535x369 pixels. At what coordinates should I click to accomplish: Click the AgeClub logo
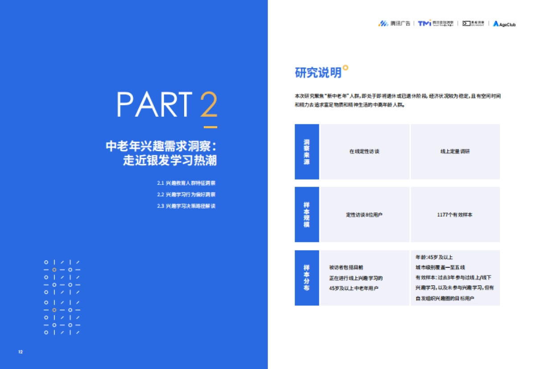504,24
